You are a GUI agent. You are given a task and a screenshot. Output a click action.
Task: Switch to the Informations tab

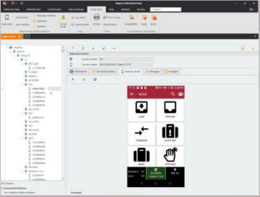78,72
